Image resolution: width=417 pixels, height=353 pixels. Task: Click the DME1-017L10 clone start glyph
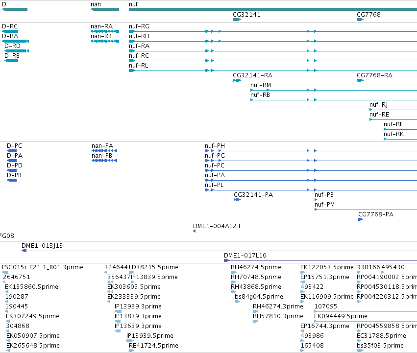(226, 260)
